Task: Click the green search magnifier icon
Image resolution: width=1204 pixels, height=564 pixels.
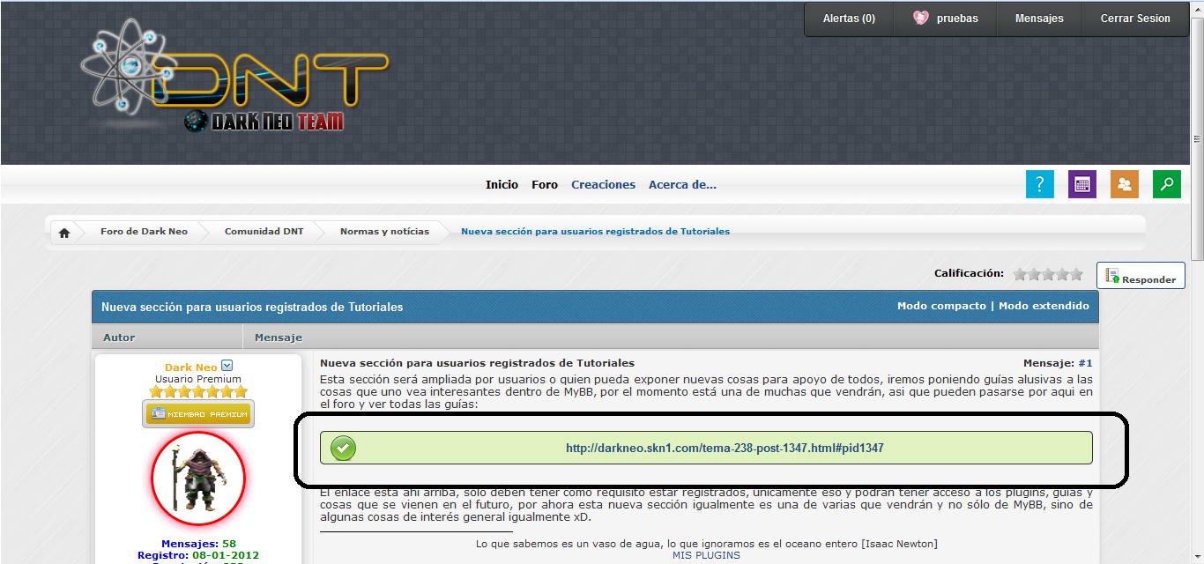Action: [1166, 184]
